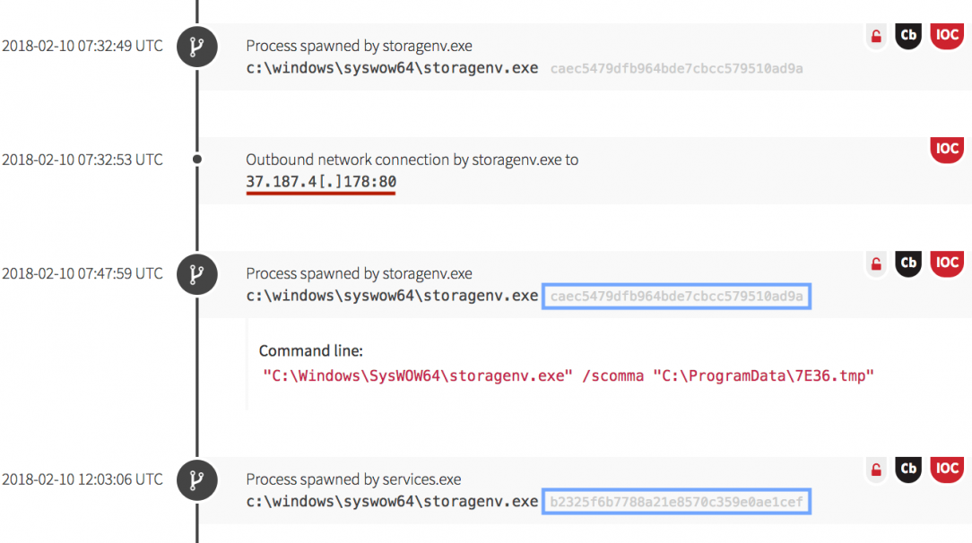Click the IOC badge on the 07:47:59 event
The image size is (972, 543).
946,263
